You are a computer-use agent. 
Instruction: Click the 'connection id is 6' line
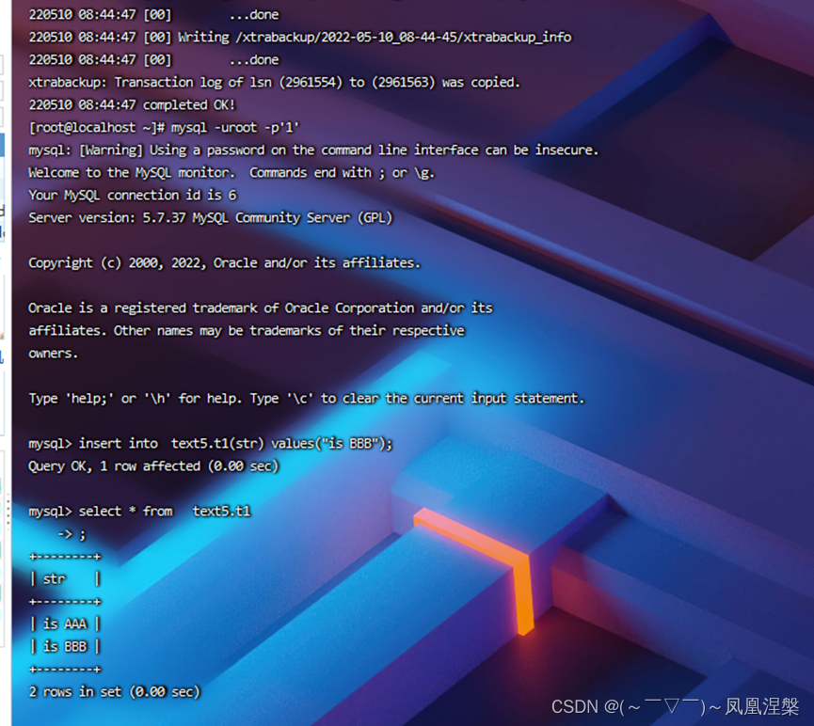point(133,195)
